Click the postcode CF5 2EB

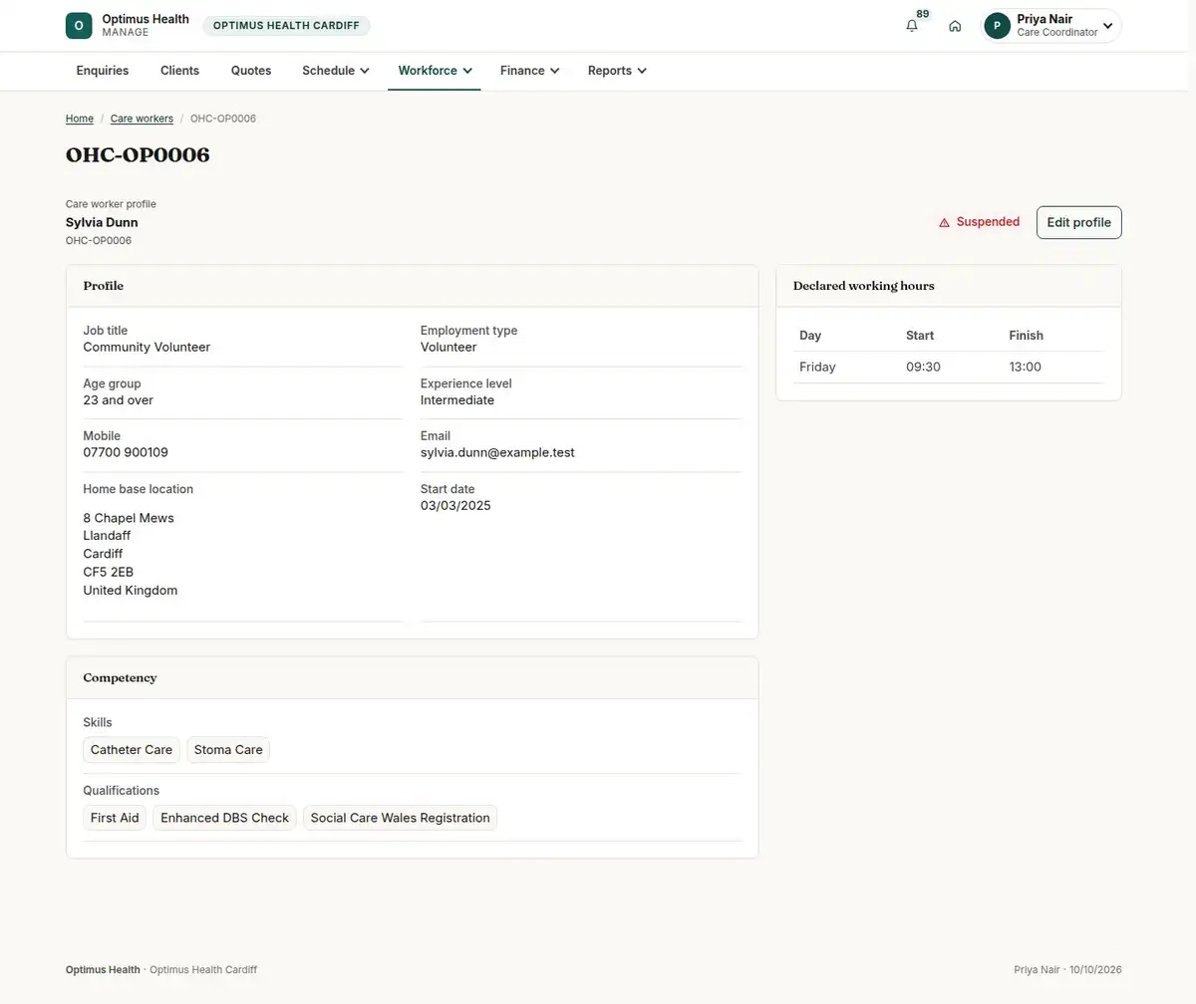pos(108,572)
